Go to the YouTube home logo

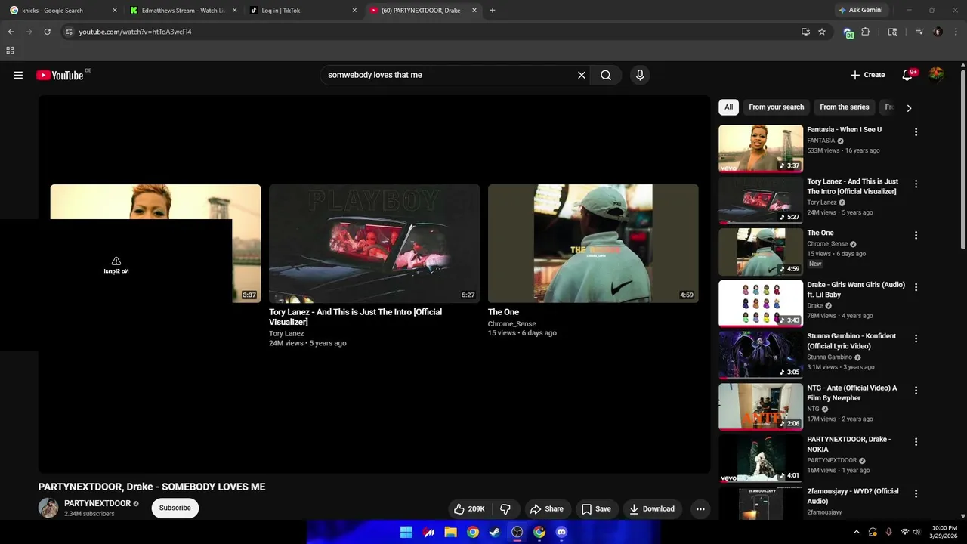(x=60, y=75)
